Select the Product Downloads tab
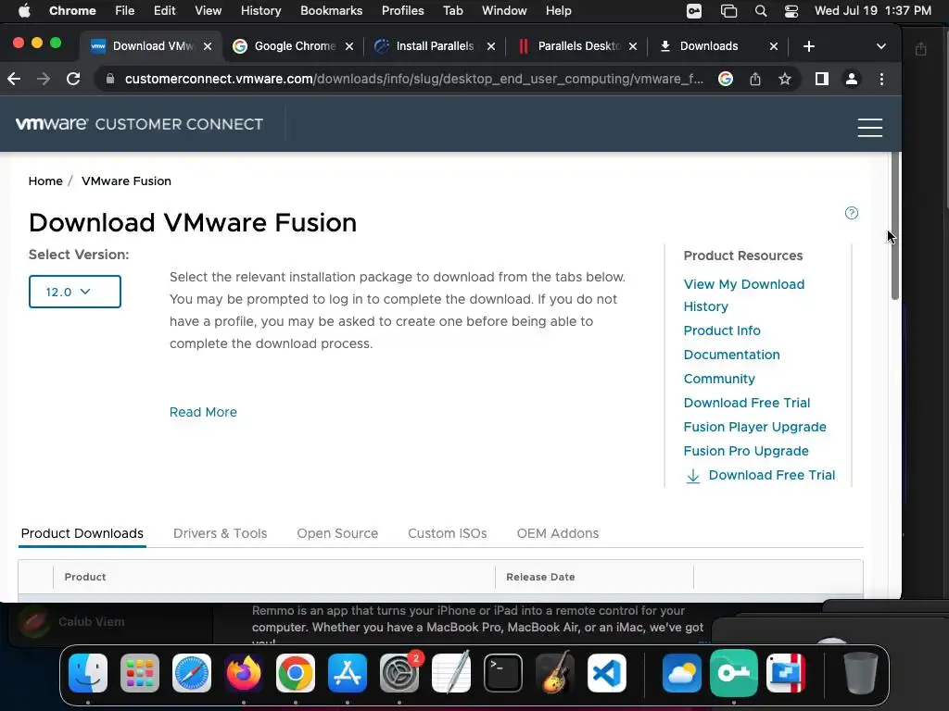 tap(82, 533)
